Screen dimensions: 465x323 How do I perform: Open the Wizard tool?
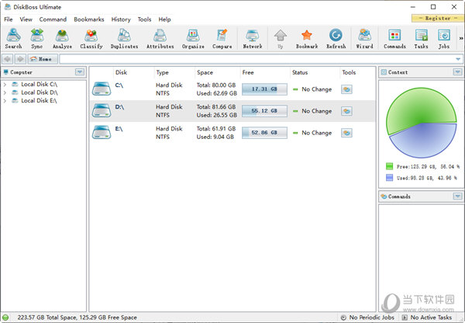coord(364,38)
